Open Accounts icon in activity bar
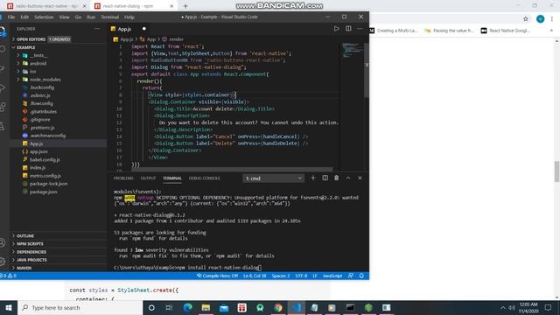The image size is (560, 315). pos(3,243)
